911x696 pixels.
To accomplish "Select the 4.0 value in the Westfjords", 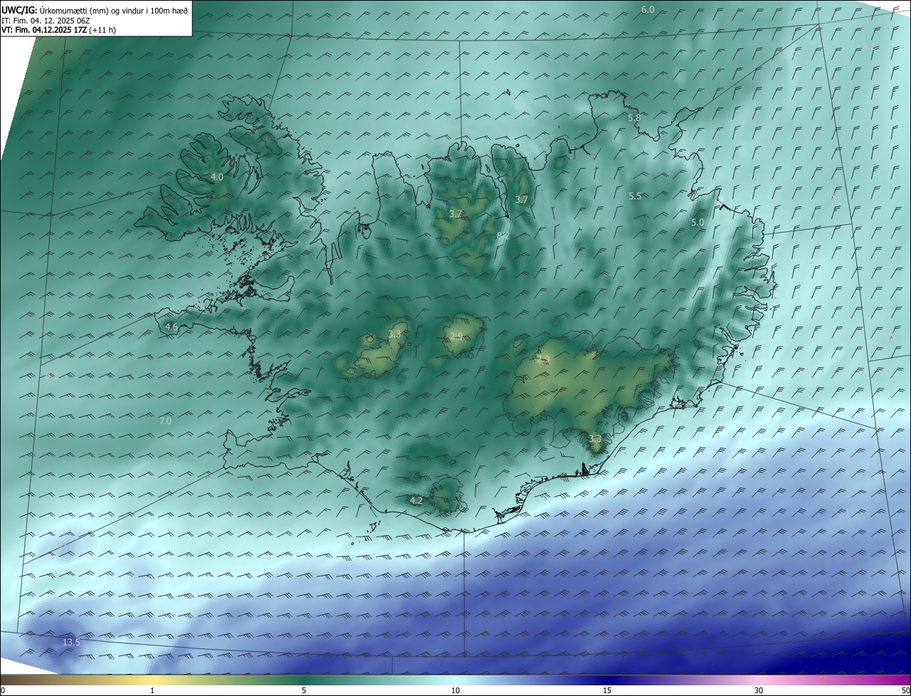I will (x=217, y=176).
